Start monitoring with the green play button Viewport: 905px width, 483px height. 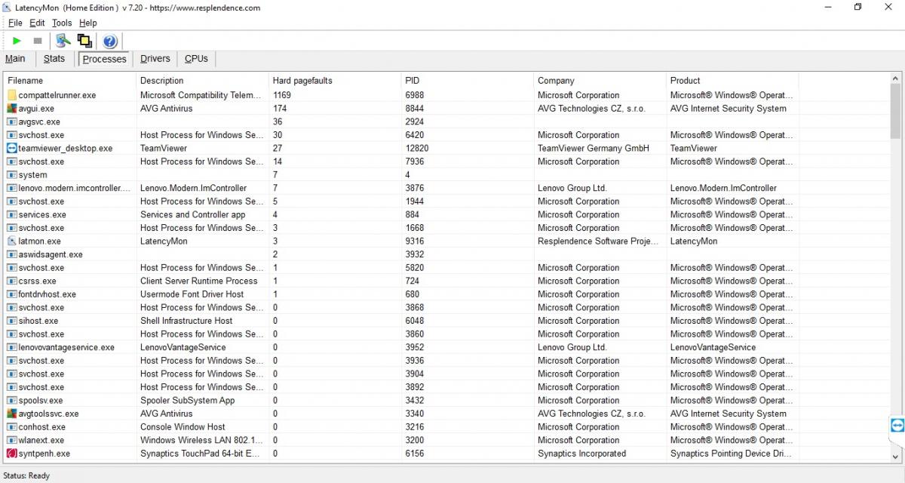point(17,41)
